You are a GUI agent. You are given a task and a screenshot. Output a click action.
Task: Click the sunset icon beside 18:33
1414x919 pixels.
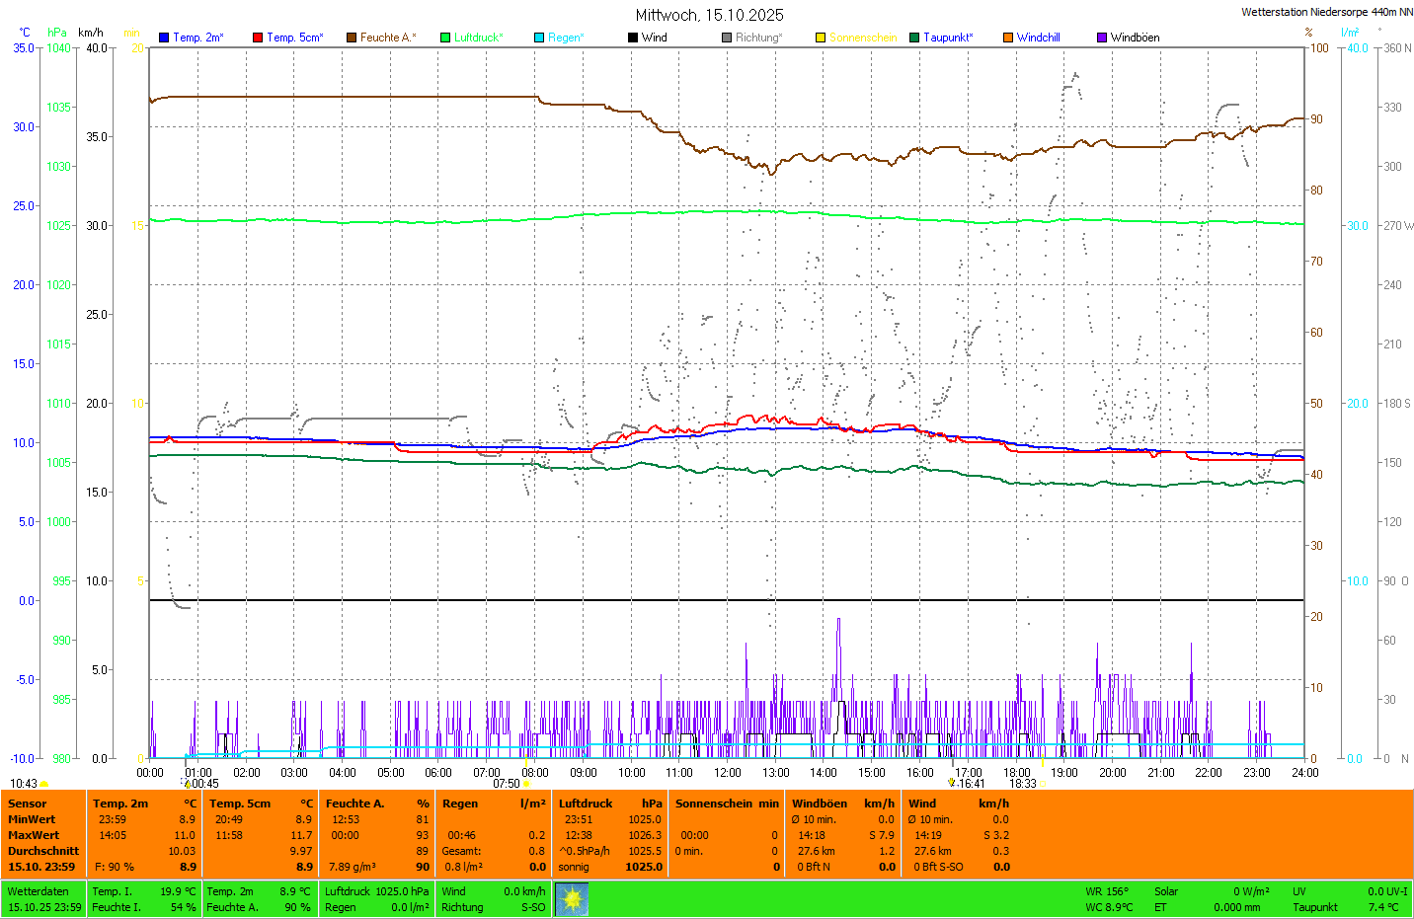pyautogui.click(x=1043, y=784)
